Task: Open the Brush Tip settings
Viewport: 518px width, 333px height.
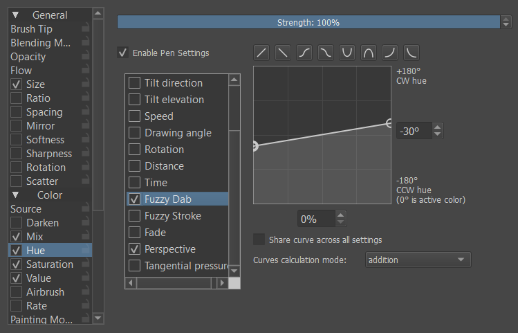Action: [x=32, y=29]
